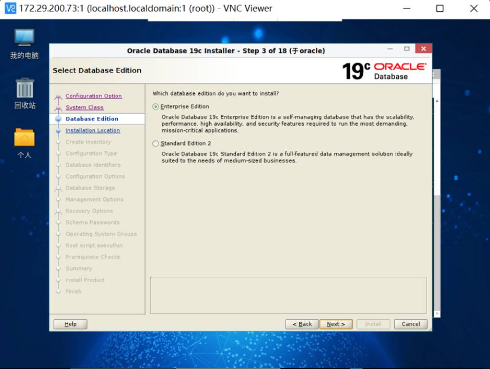Click the System Class step marker icon
490x369 pixels.
58,108
